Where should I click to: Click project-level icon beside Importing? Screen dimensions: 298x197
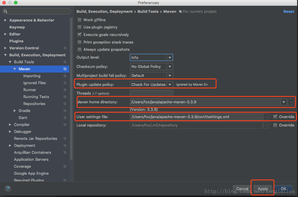point(65,76)
